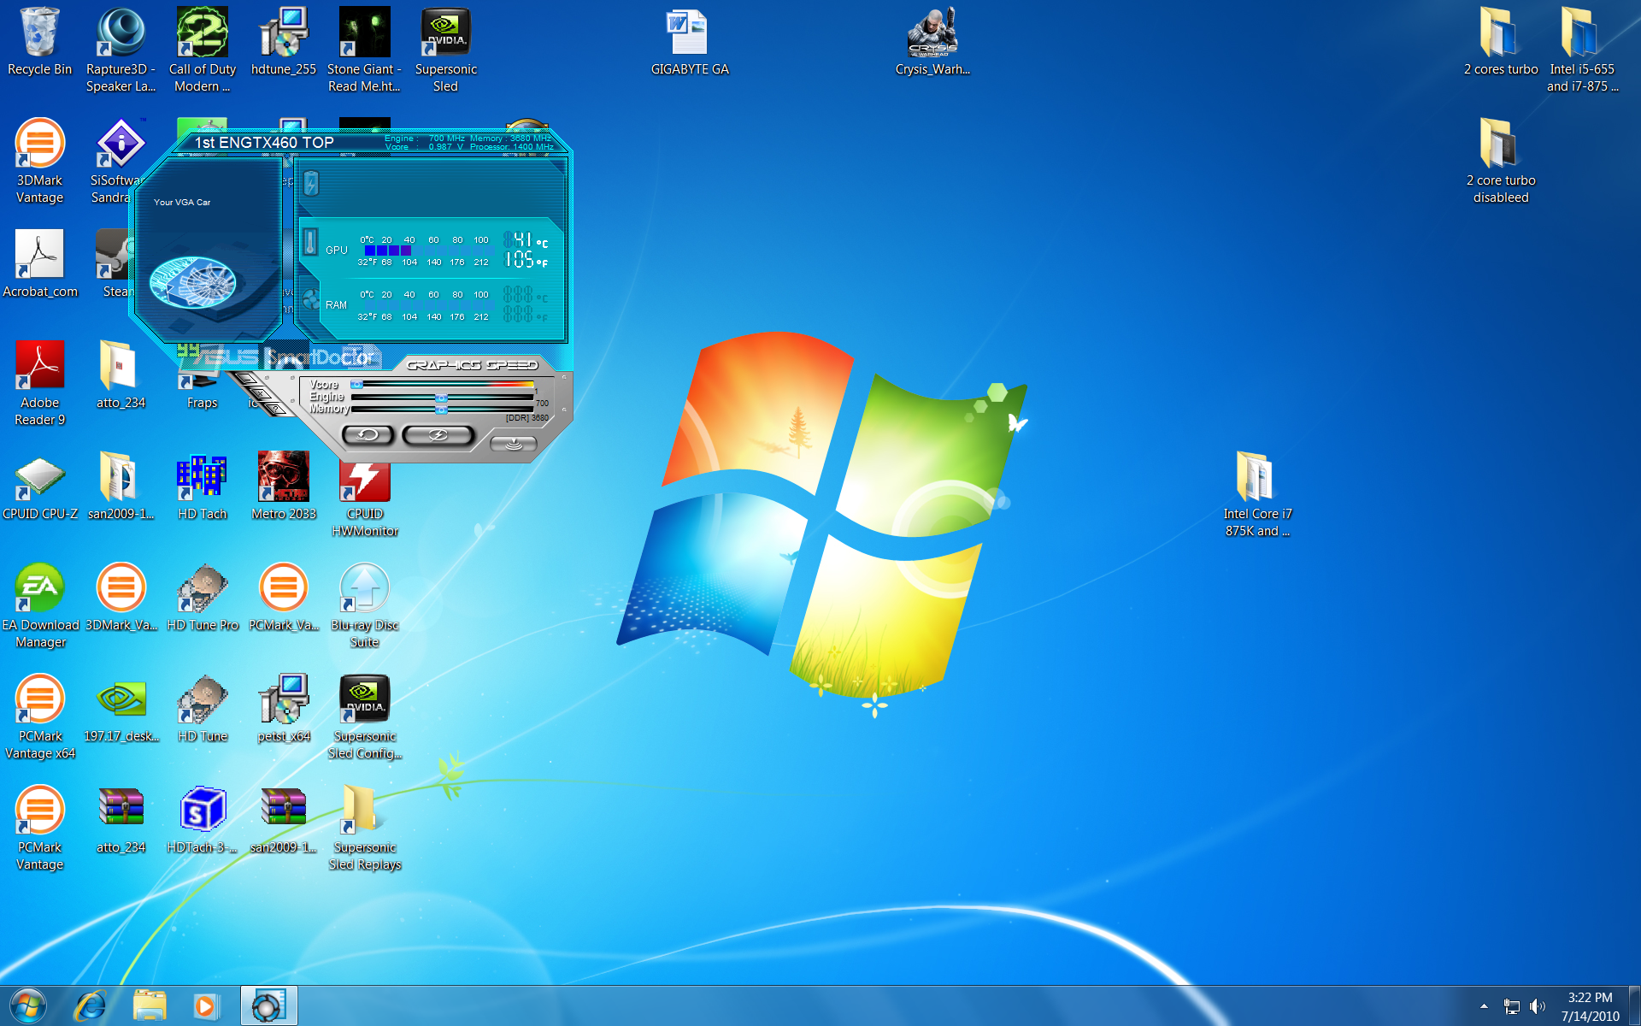This screenshot has width=1641, height=1026.
Task: Open the PCMark_Va... installer icon
Action: pos(284,597)
